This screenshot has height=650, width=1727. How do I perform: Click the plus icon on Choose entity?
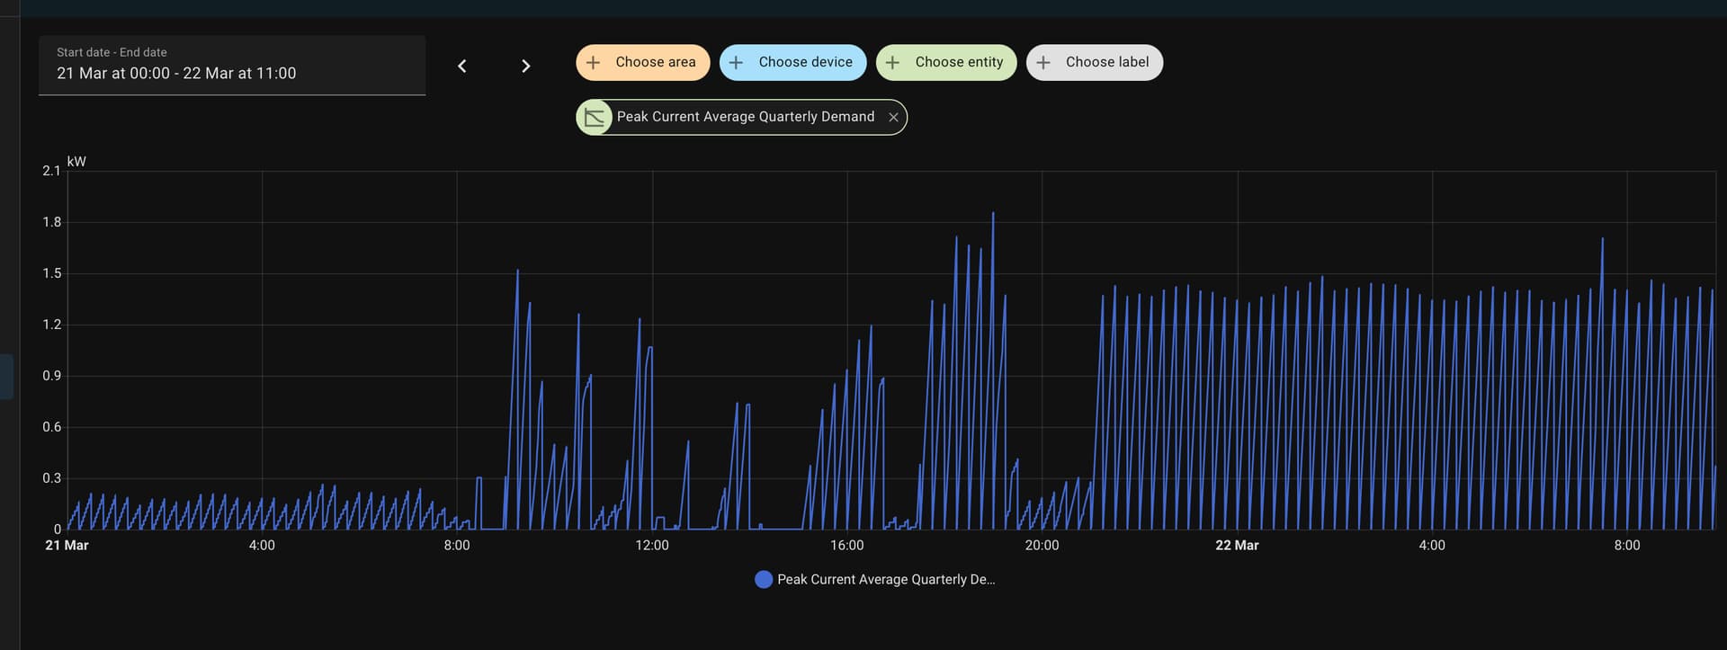[x=892, y=62]
